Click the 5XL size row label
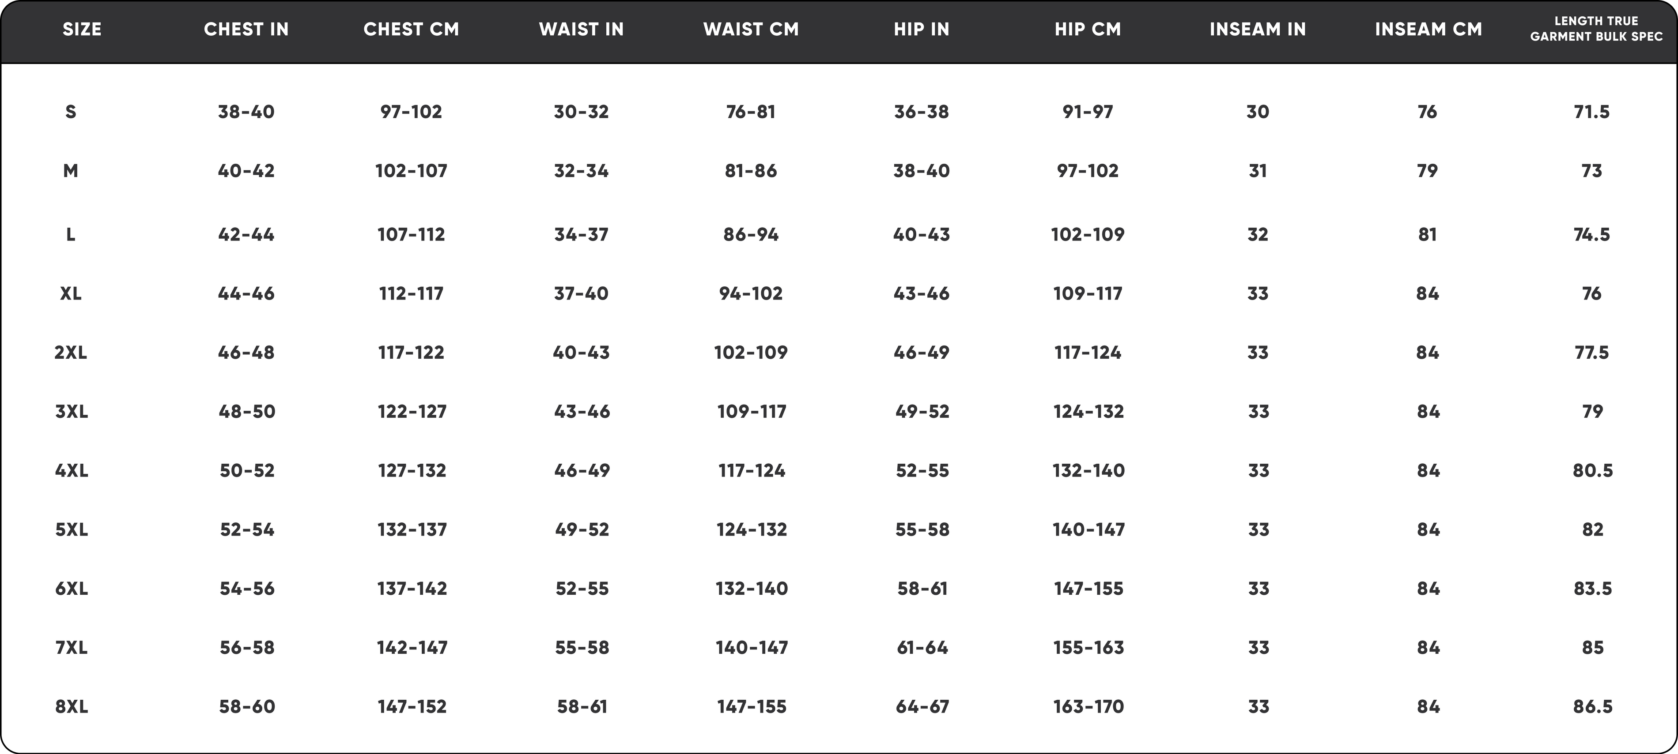The image size is (1678, 754). point(72,529)
